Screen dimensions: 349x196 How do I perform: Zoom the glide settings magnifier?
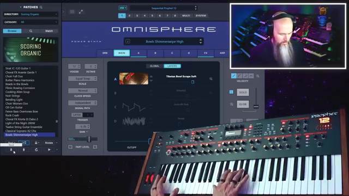[231, 104]
